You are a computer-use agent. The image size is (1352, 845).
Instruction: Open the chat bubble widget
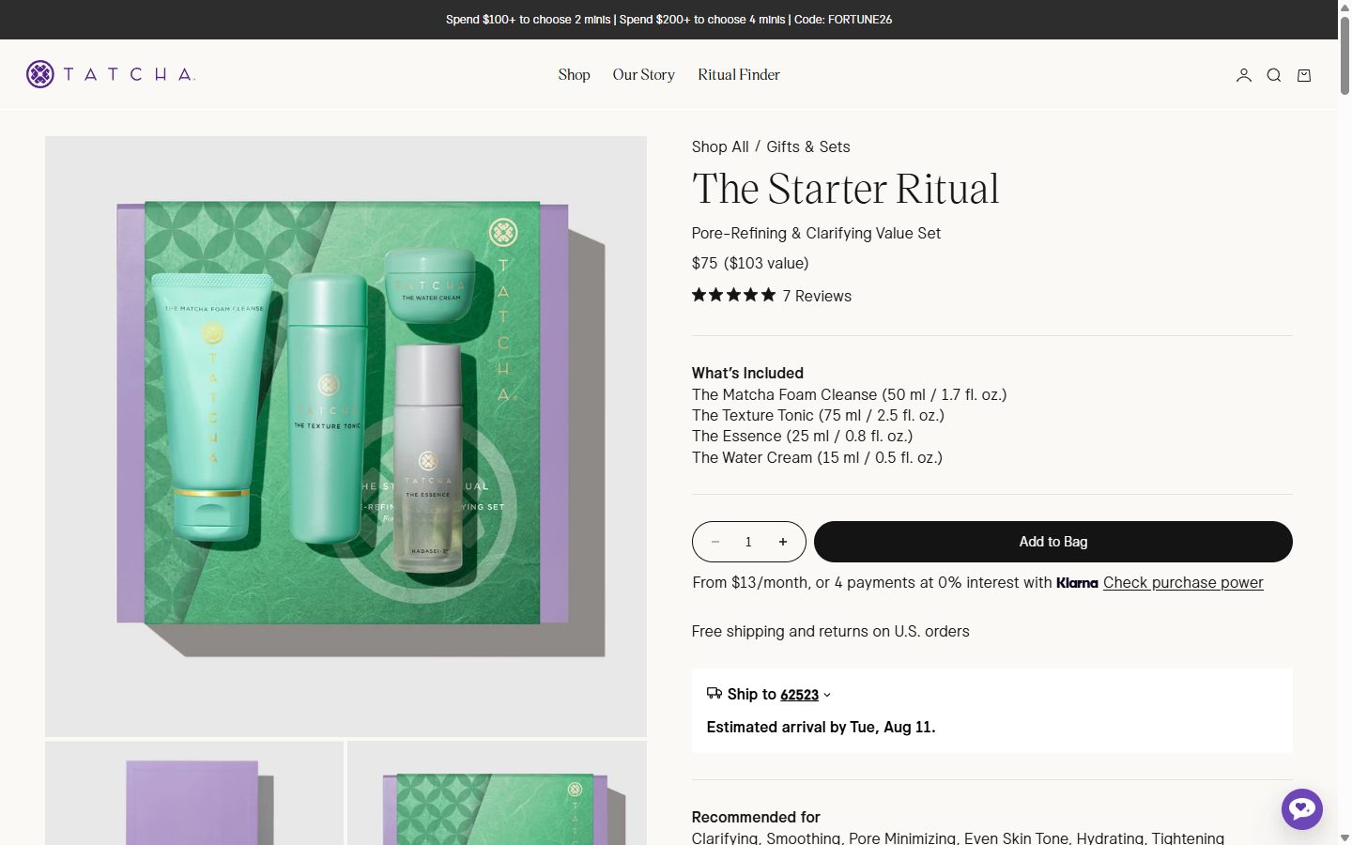point(1301,808)
